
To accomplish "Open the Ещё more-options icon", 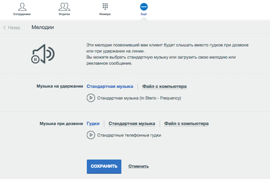I will [x=144, y=7].
